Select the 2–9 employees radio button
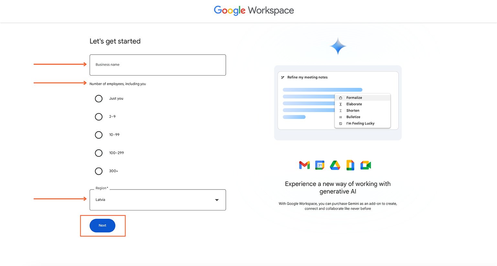Image resolution: width=497 pixels, height=266 pixels. [99, 117]
